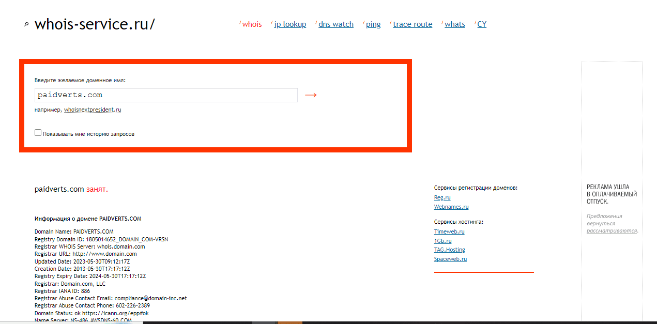Viewport: 657px width, 324px height.
Task: Open the dns watch tab
Action: pyautogui.click(x=335, y=24)
